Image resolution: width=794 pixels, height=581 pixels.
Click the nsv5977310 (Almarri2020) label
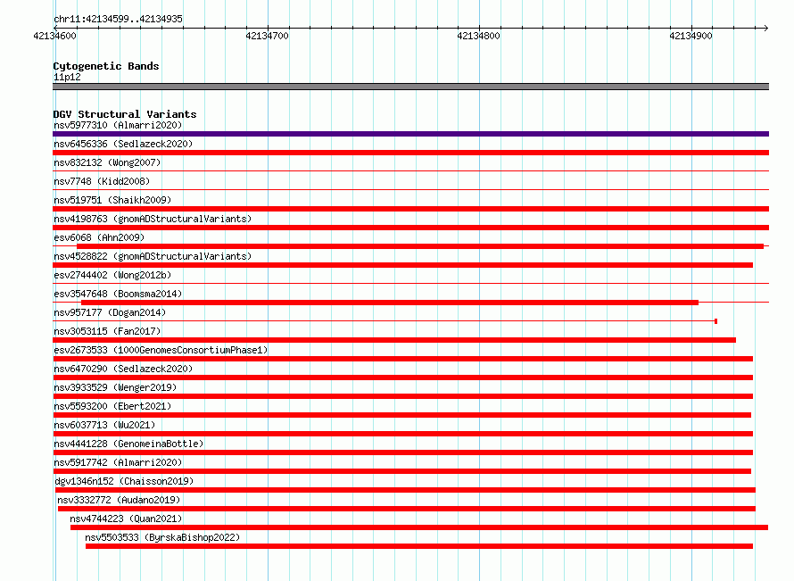[118, 125]
